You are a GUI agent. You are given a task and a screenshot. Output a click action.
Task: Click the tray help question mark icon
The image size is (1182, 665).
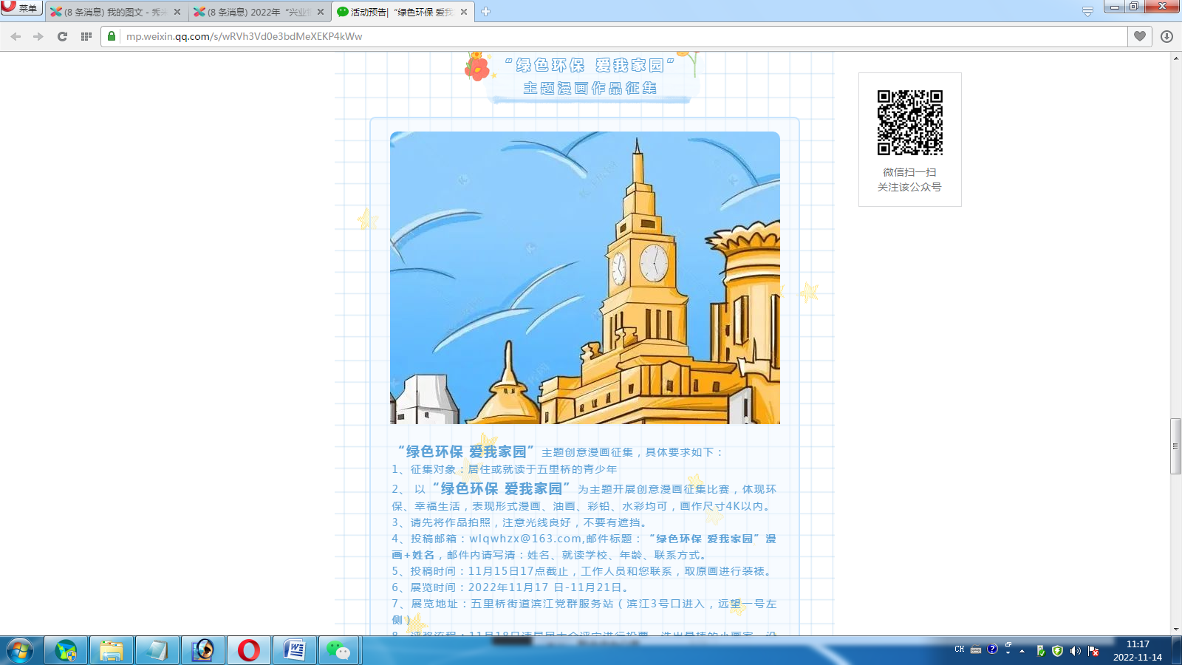click(x=992, y=649)
